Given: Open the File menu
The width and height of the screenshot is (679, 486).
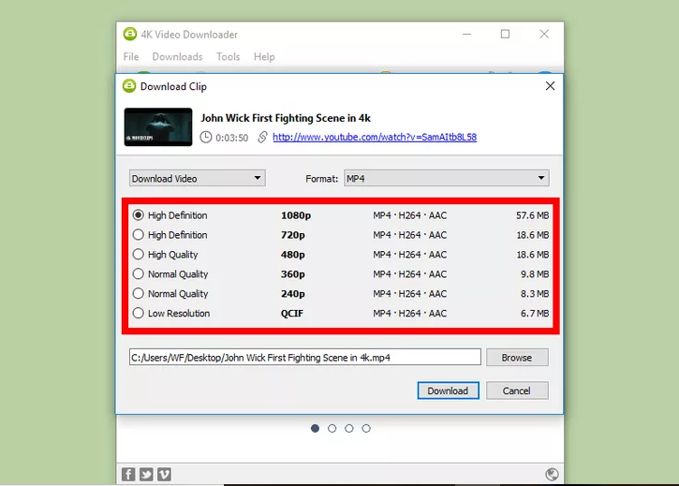Looking at the screenshot, I should (x=131, y=57).
